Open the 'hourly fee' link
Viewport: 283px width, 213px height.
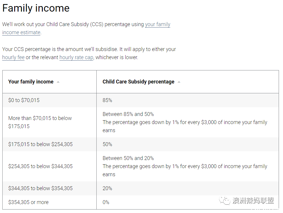pyautogui.click(x=13, y=57)
